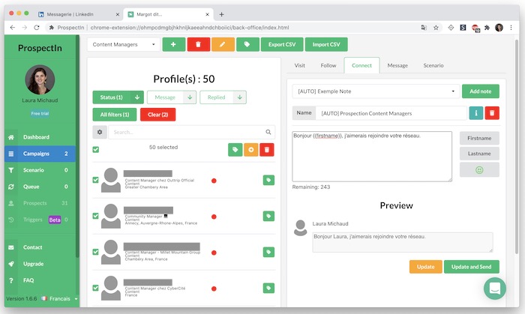Screen dimensions: 525x314
Task: Click the blue info button beside name
Action: point(475,113)
